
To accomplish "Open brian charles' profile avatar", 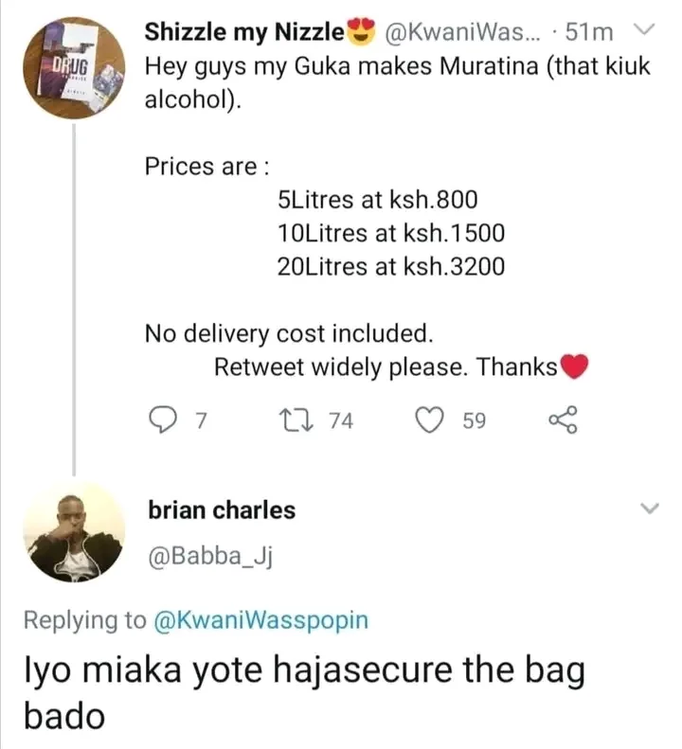I will coord(74,532).
